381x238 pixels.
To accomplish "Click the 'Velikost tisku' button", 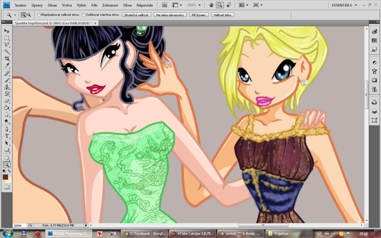I will pos(222,15).
